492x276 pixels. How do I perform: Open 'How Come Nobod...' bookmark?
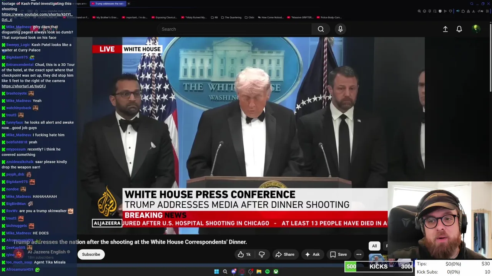tap(271, 17)
